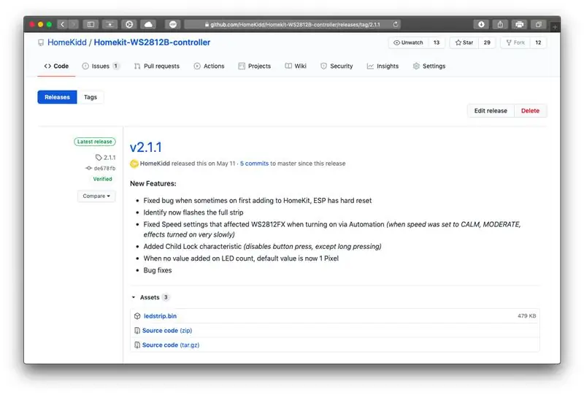Star the repository
This screenshot has height=395, width=584.
coord(464,42)
